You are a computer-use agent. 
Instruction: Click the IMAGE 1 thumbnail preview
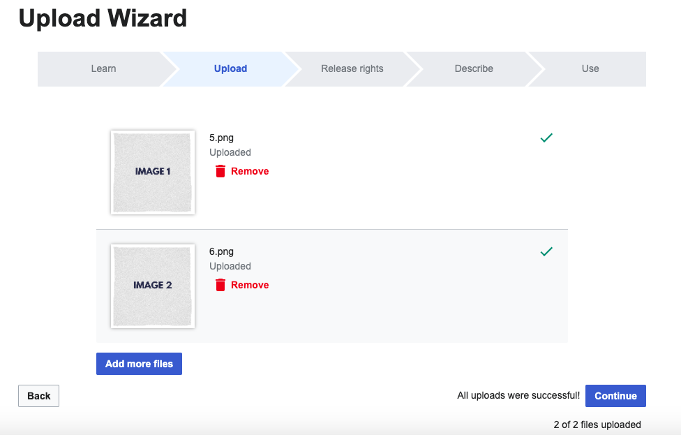pos(153,172)
